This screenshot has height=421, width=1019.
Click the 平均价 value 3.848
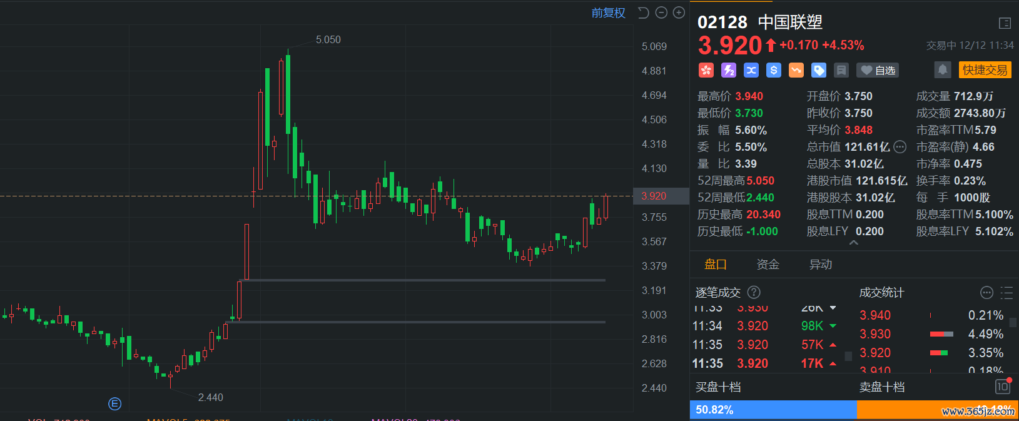[859, 130]
